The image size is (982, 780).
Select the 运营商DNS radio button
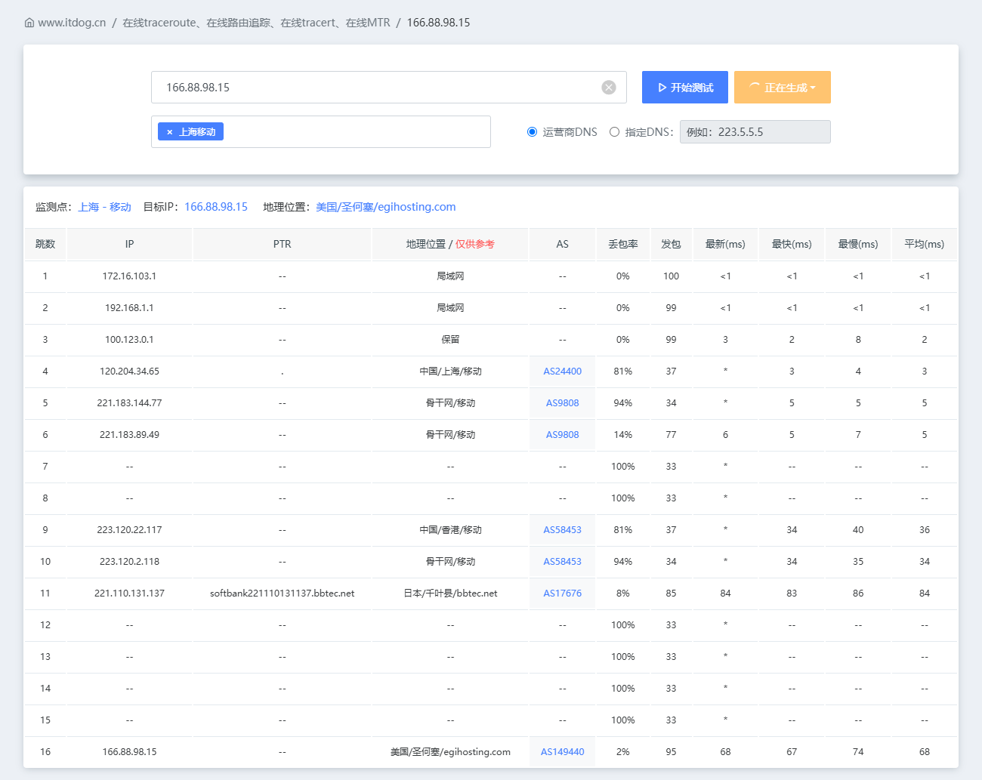pyautogui.click(x=532, y=132)
